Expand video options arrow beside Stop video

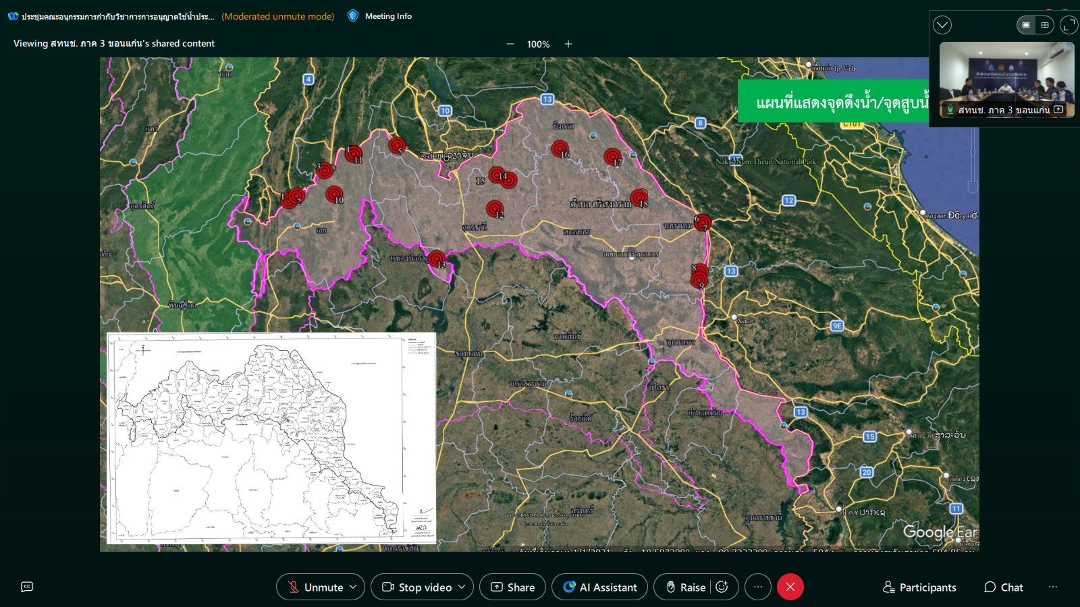462,587
